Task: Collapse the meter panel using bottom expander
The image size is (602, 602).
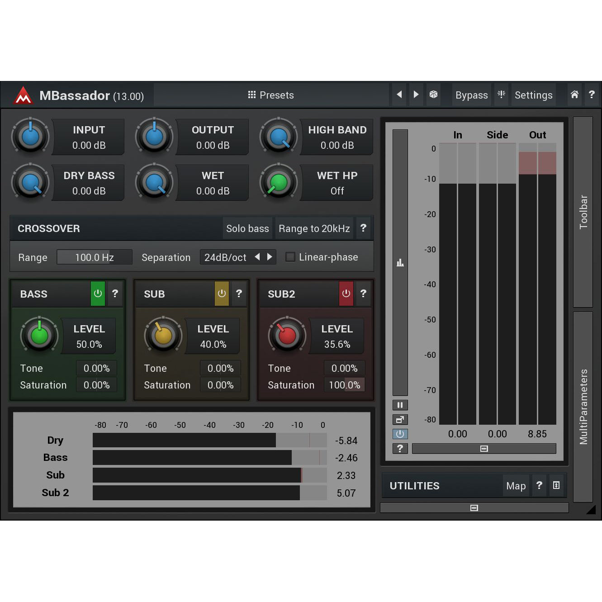Action: pos(474,508)
